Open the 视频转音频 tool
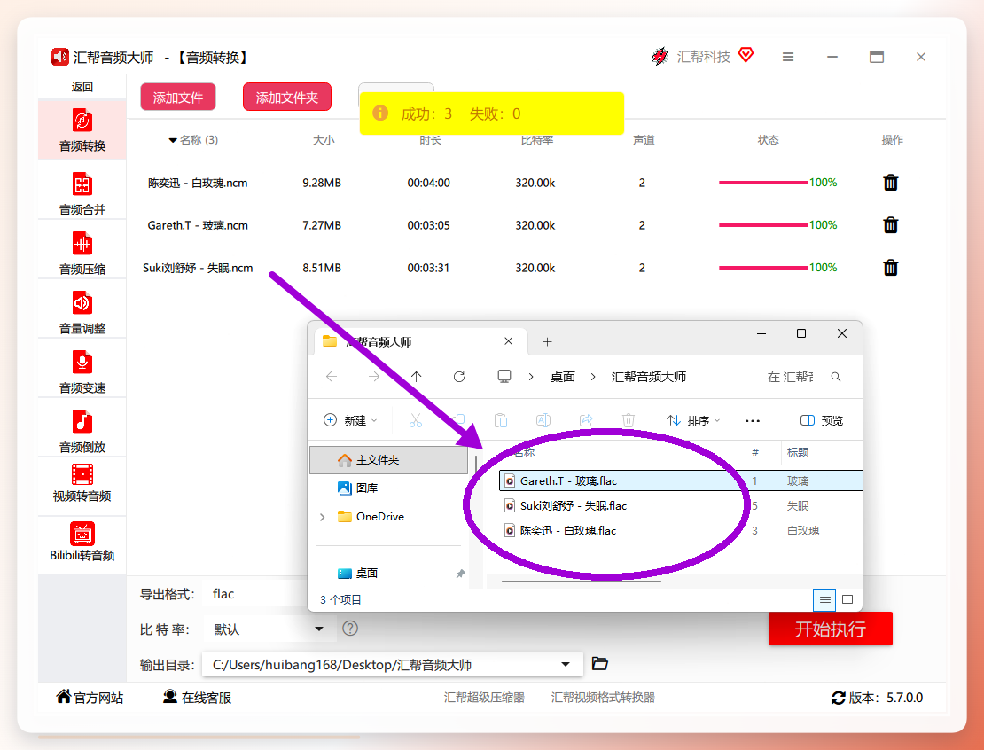The height and width of the screenshot is (750, 984). (x=82, y=482)
